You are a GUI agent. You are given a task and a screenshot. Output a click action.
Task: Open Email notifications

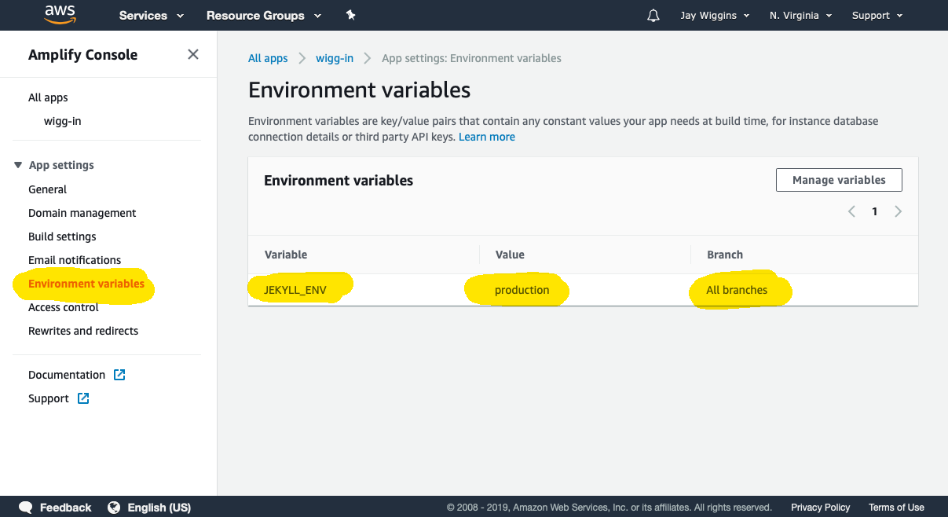(x=75, y=260)
